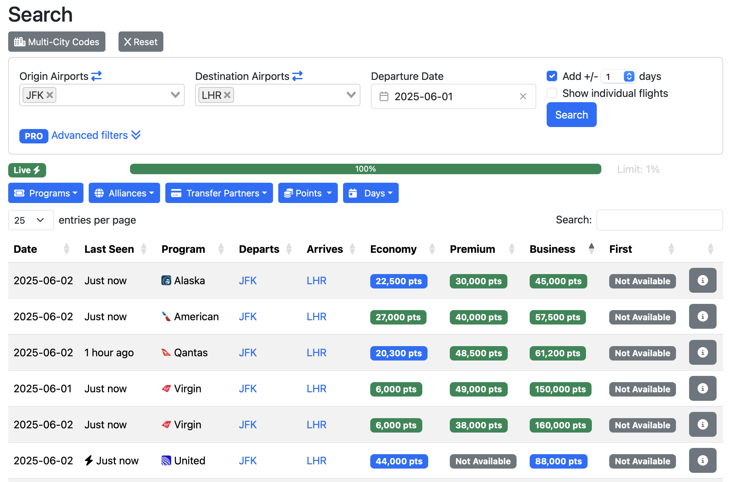Change entries per page selector
730x482 pixels.
click(31, 220)
